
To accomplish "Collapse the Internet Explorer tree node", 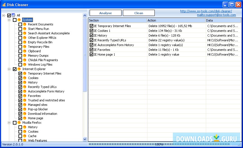I will click(9, 69).
